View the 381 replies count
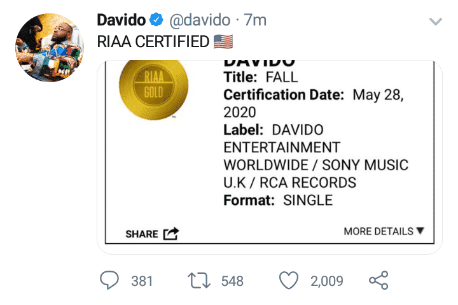458x305 pixels. coord(142,281)
